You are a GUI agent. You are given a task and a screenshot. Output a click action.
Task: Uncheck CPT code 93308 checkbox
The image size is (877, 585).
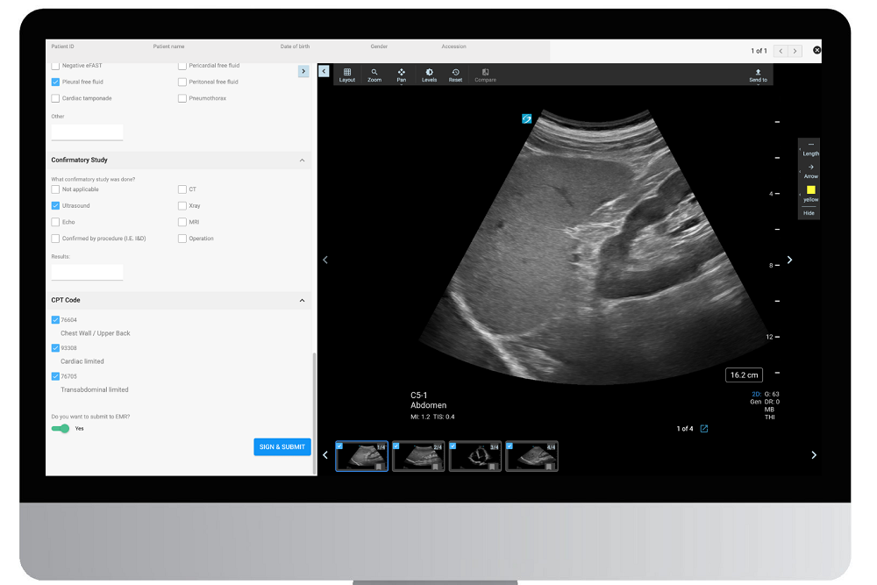(56, 348)
